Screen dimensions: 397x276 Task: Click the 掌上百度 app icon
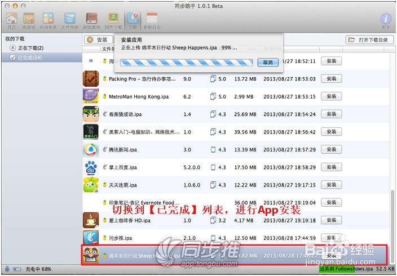point(91,167)
